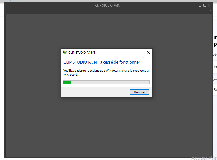
Task: Click the dark gray canvas area behind the dialog
Action: point(108,125)
